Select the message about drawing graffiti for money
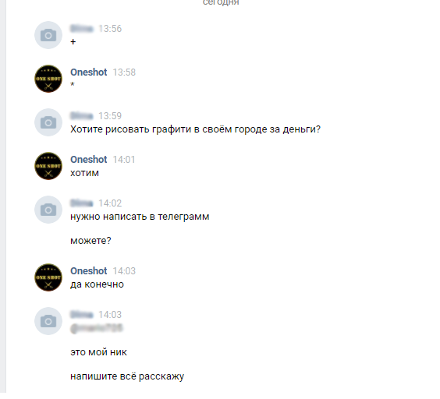The width and height of the screenshot is (440, 399). click(x=195, y=129)
